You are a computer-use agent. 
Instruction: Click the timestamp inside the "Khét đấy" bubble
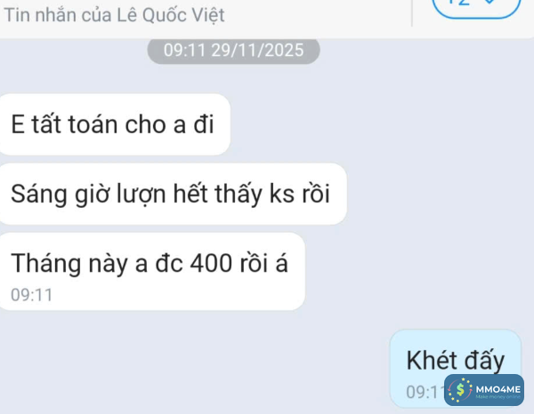pos(425,392)
